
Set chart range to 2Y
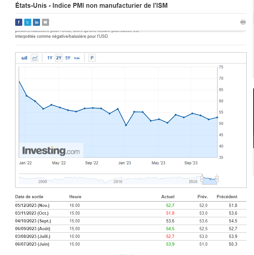tap(59, 58)
